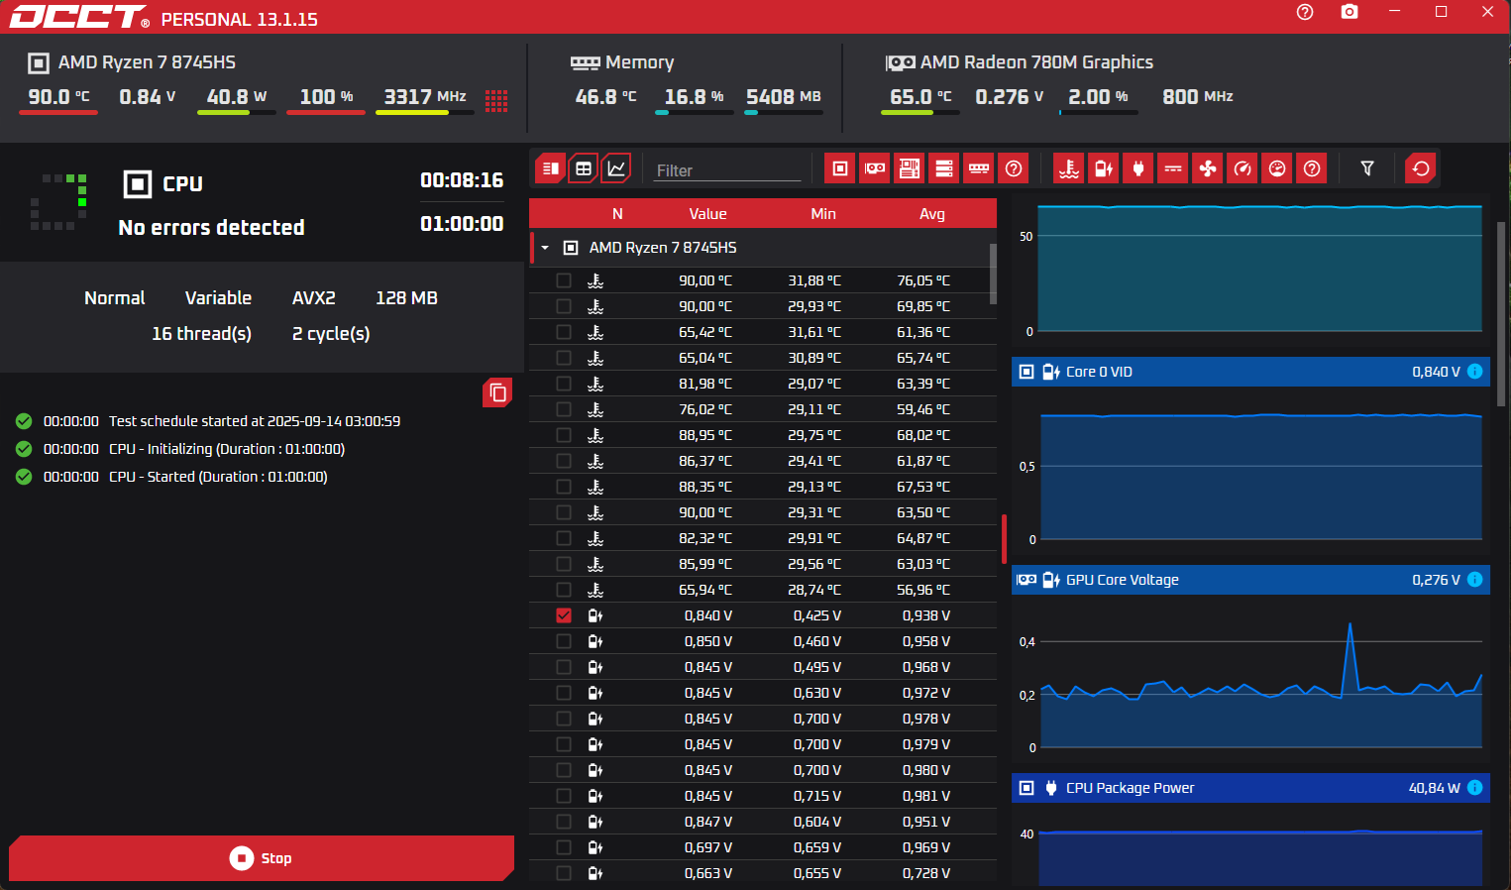The image size is (1511, 890).
Task: Click the Variable load type label
Action: (x=218, y=298)
